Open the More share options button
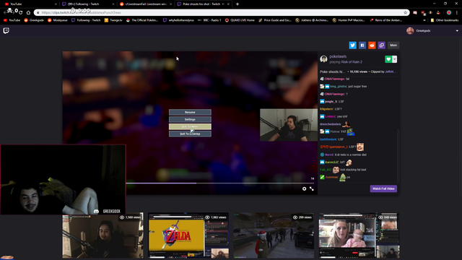Image resolution: width=462 pixels, height=260 pixels. pyautogui.click(x=393, y=45)
